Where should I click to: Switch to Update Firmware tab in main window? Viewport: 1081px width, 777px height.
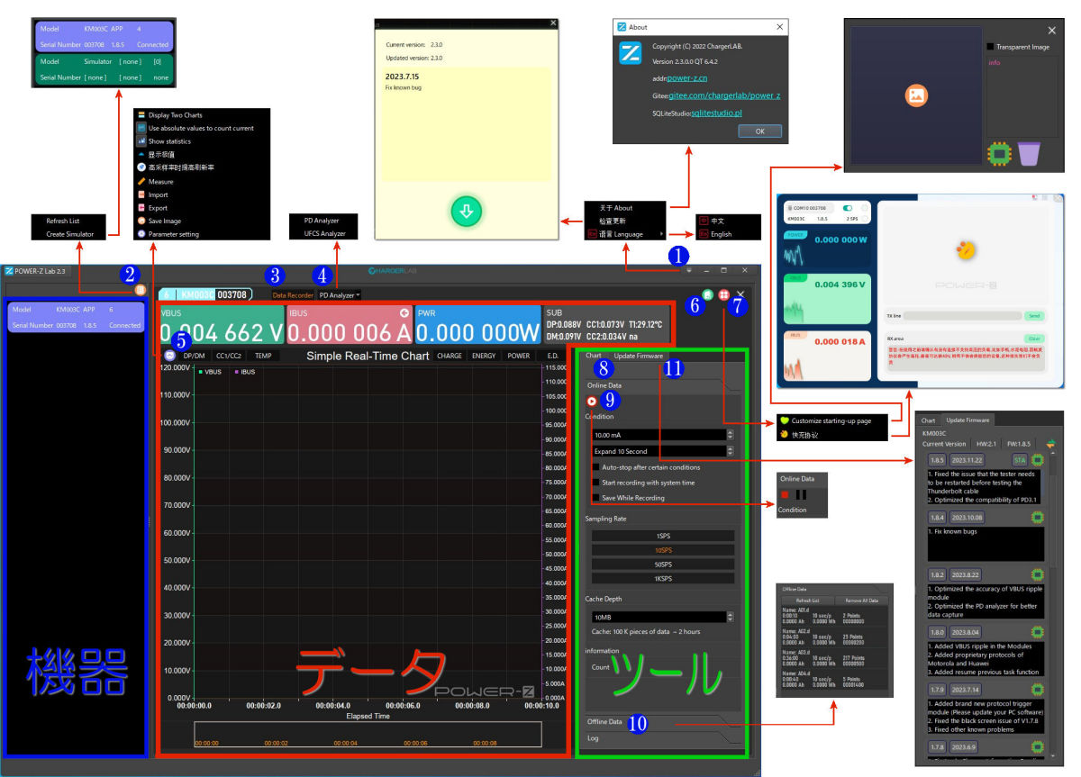coord(638,356)
